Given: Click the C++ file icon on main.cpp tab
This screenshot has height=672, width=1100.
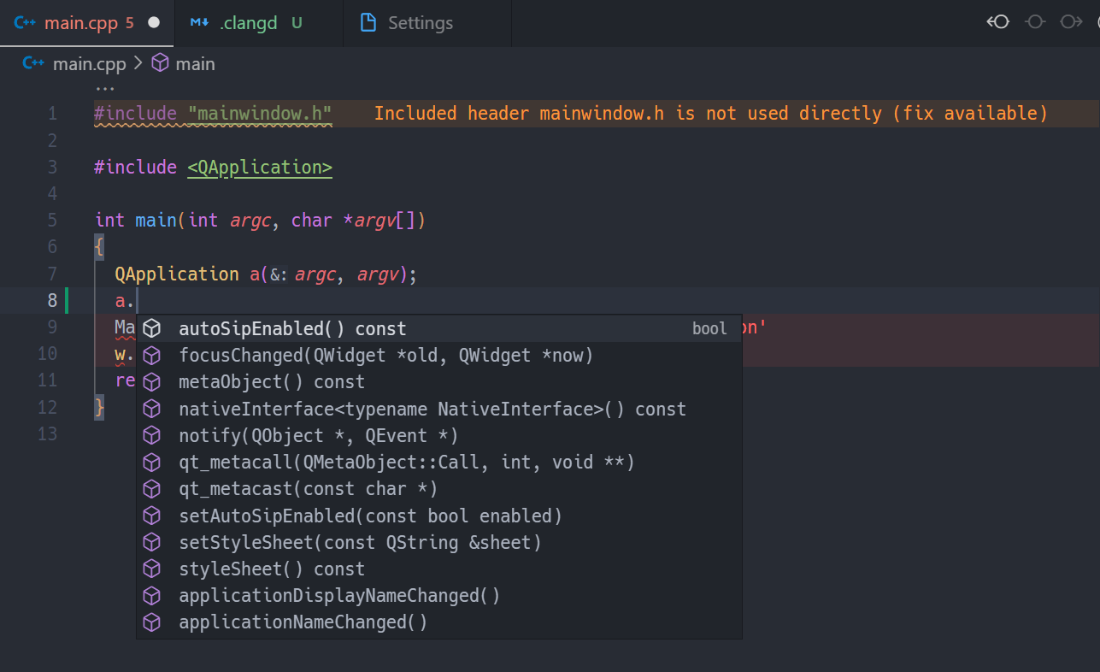Looking at the screenshot, I should point(24,23).
